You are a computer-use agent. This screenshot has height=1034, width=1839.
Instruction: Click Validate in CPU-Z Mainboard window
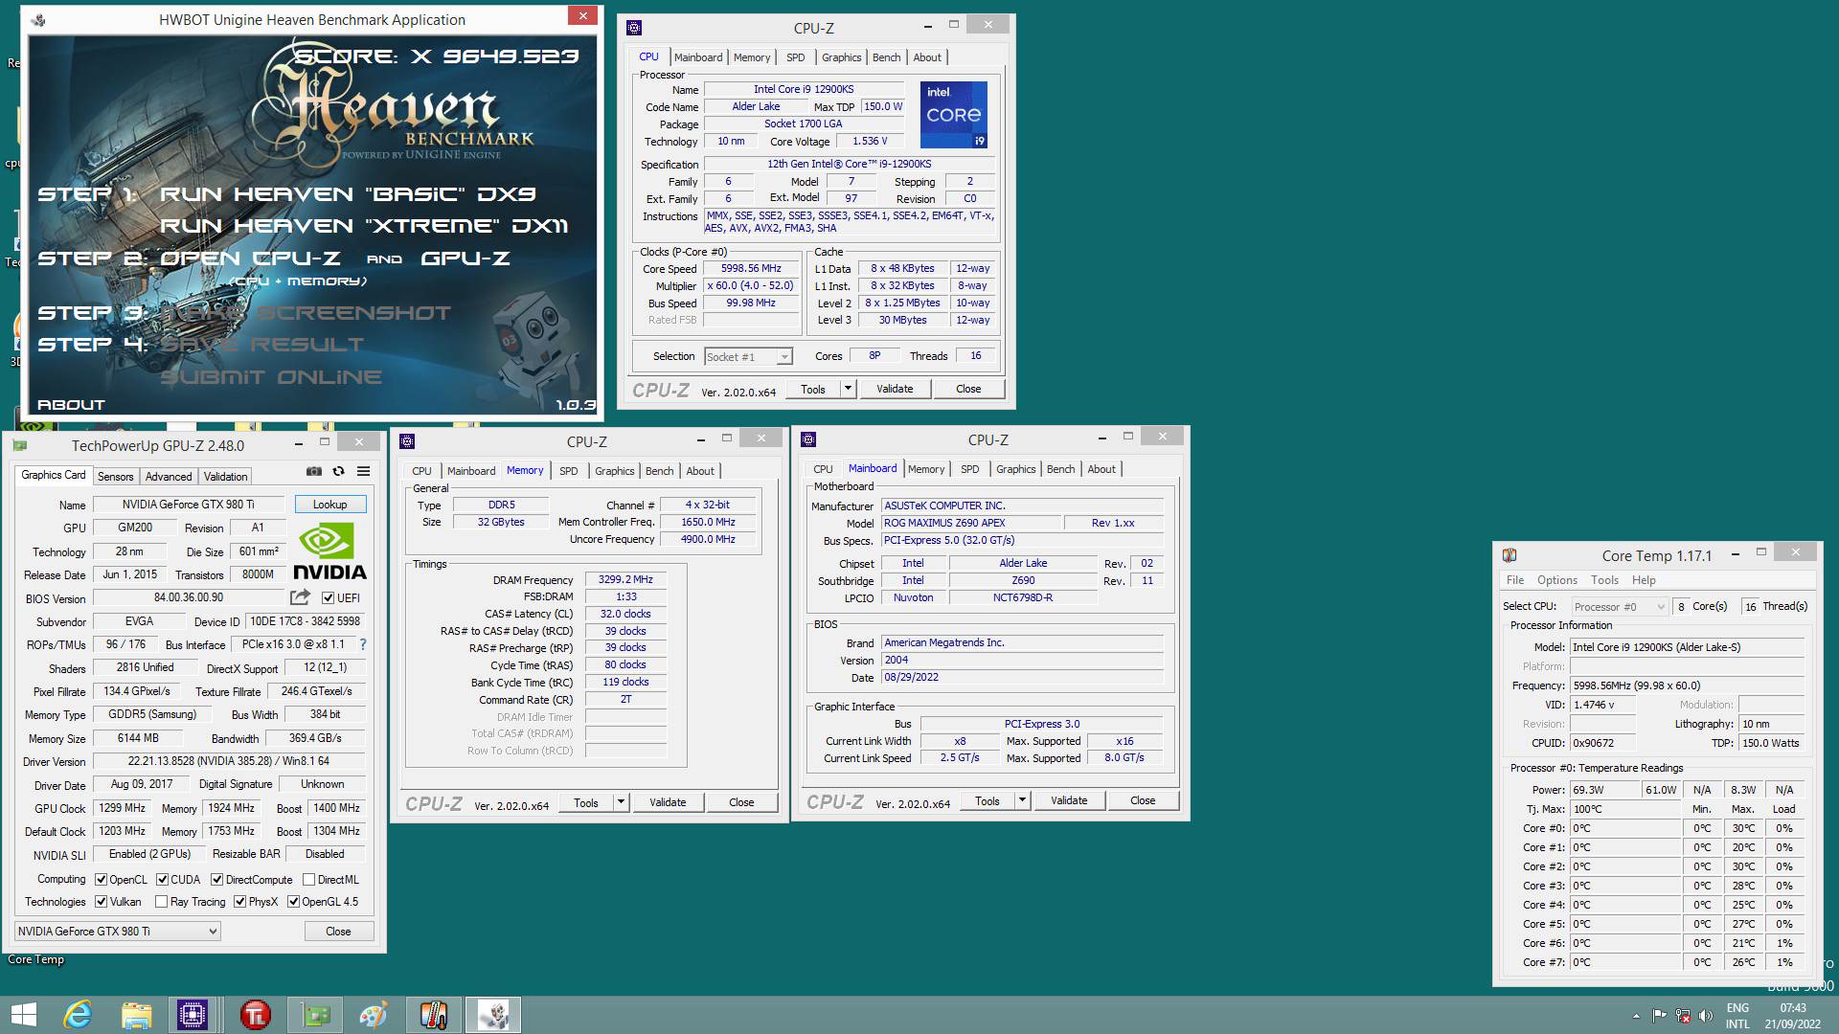1069,800
